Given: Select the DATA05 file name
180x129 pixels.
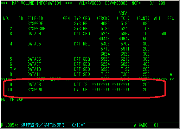Looking at the screenshot, I should point(34,44).
